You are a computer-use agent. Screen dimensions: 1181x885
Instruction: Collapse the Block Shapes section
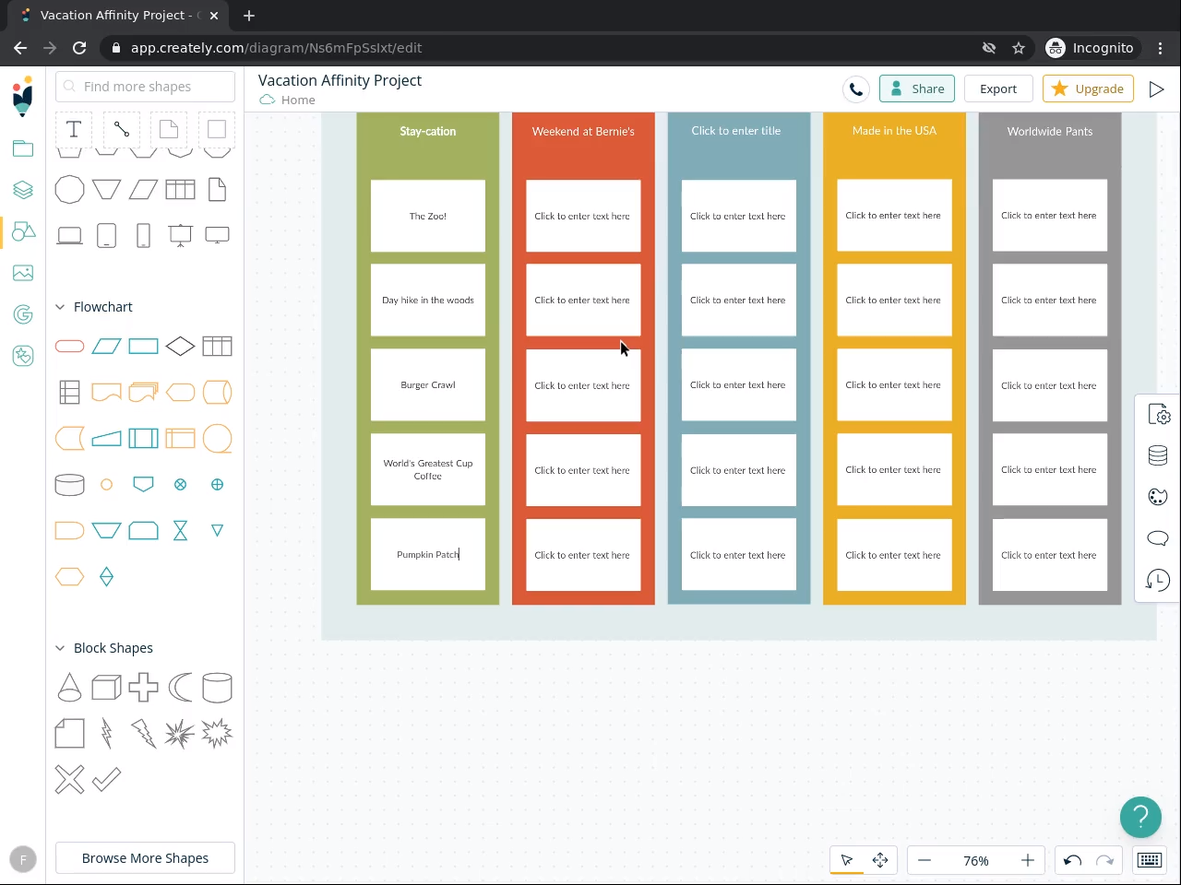(61, 648)
